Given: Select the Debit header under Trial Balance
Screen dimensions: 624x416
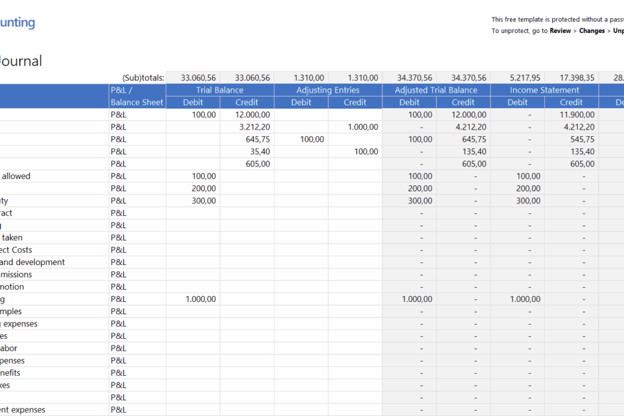Looking at the screenshot, I should point(193,102).
